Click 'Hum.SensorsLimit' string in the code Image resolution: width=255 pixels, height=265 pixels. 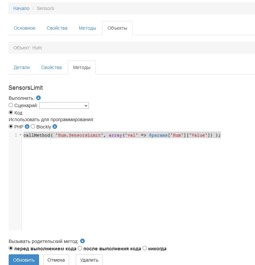[x=79, y=135]
